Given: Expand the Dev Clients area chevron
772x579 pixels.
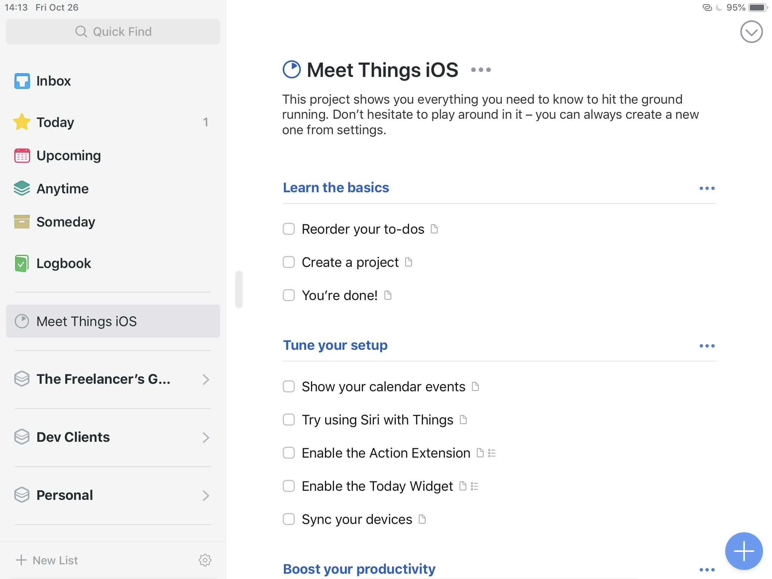Looking at the screenshot, I should 205,437.
